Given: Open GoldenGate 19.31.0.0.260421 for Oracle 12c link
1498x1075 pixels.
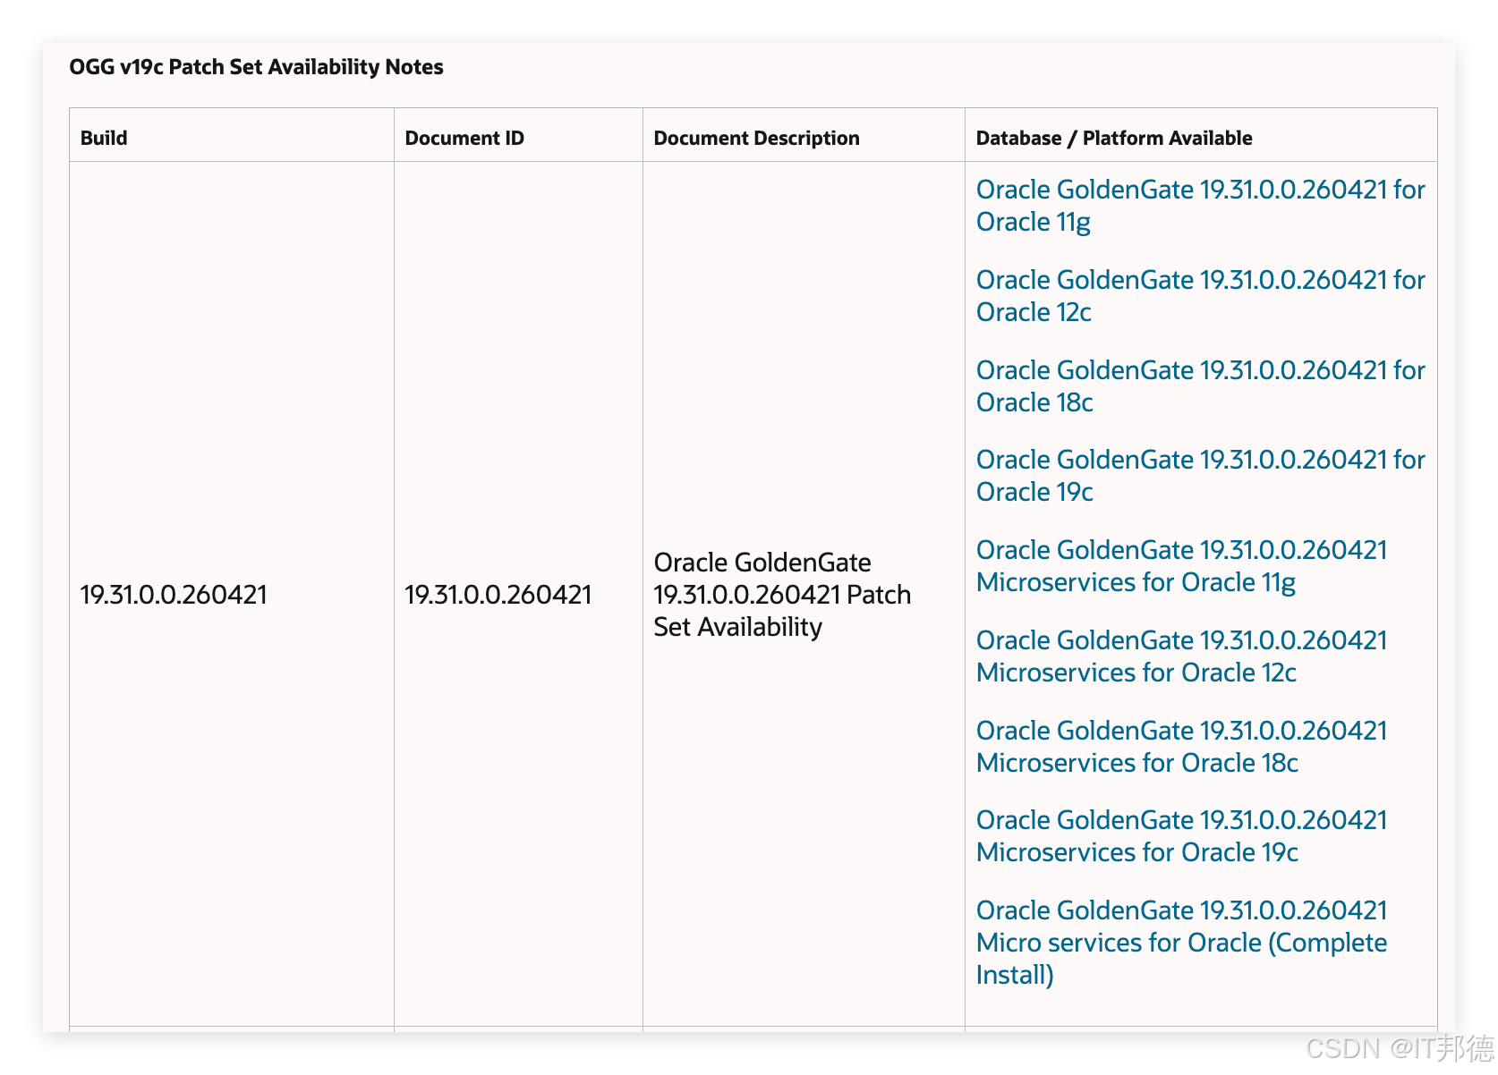Looking at the screenshot, I should pyautogui.click(x=1200, y=296).
